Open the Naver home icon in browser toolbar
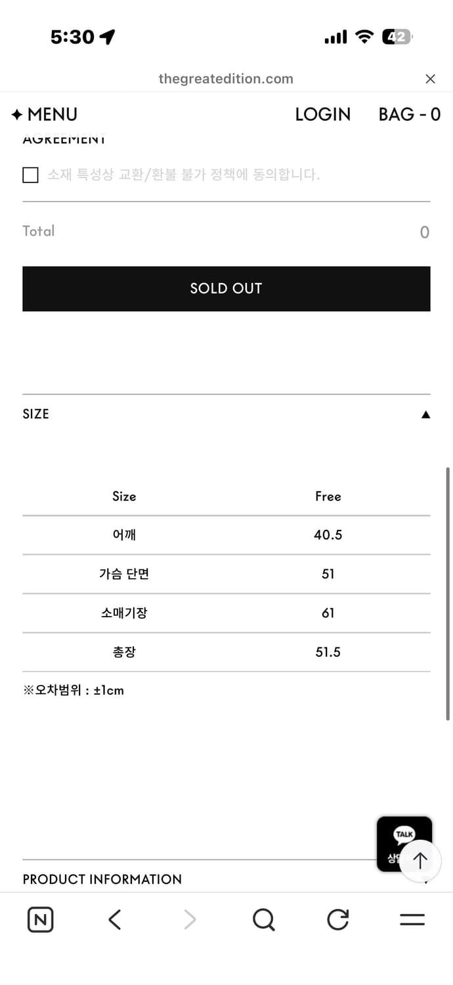The image size is (453, 985). [40, 919]
